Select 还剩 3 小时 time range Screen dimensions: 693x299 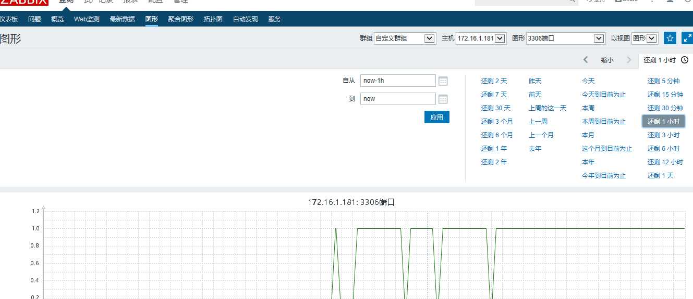tap(664, 135)
